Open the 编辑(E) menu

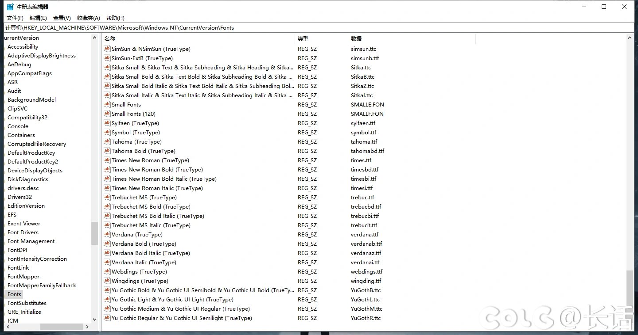[x=38, y=18]
